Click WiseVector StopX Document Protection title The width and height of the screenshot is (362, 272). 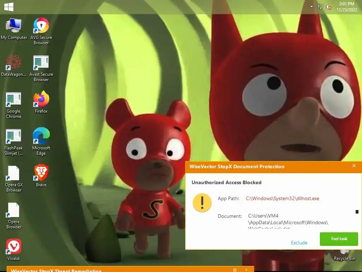pyautogui.click(x=237, y=166)
